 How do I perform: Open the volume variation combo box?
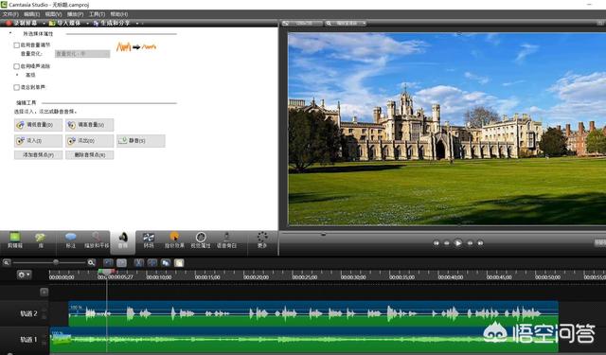82,54
